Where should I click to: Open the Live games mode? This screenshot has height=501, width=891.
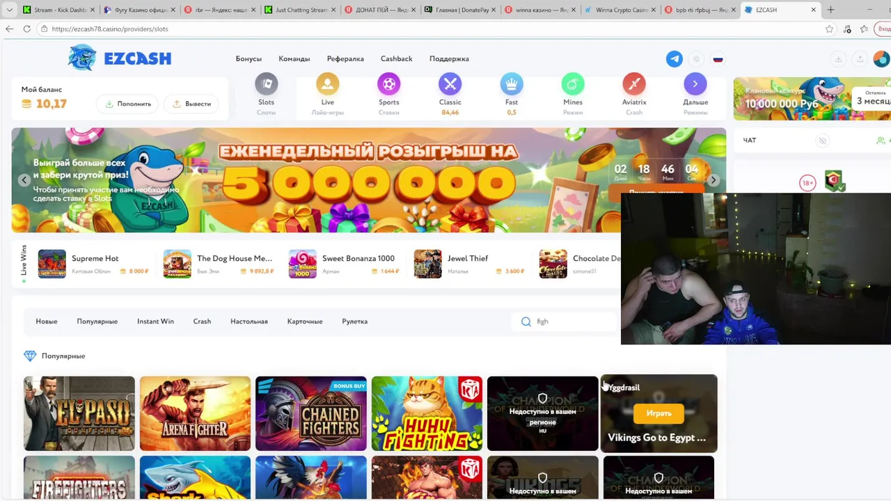327,94
